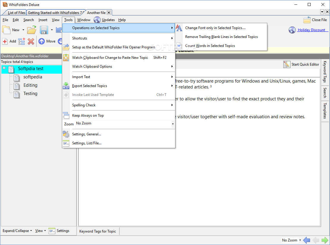Collapse the Softpdia test tree node

click(4, 68)
